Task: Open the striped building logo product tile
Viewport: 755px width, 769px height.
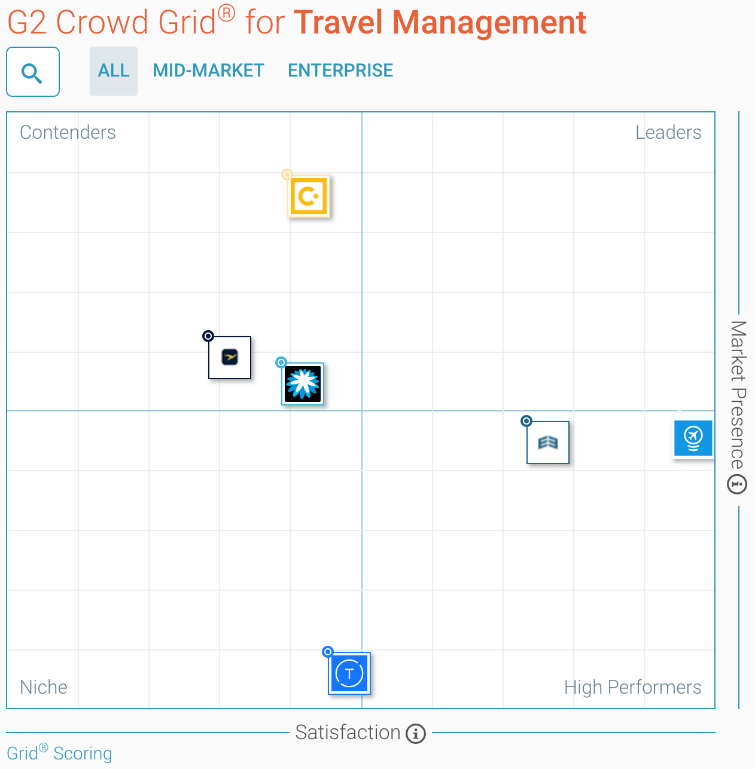Action: pyautogui.click(x=548, y=443)
